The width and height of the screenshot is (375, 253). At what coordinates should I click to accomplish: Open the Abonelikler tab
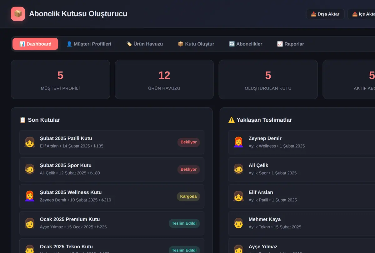pos(246,44)
